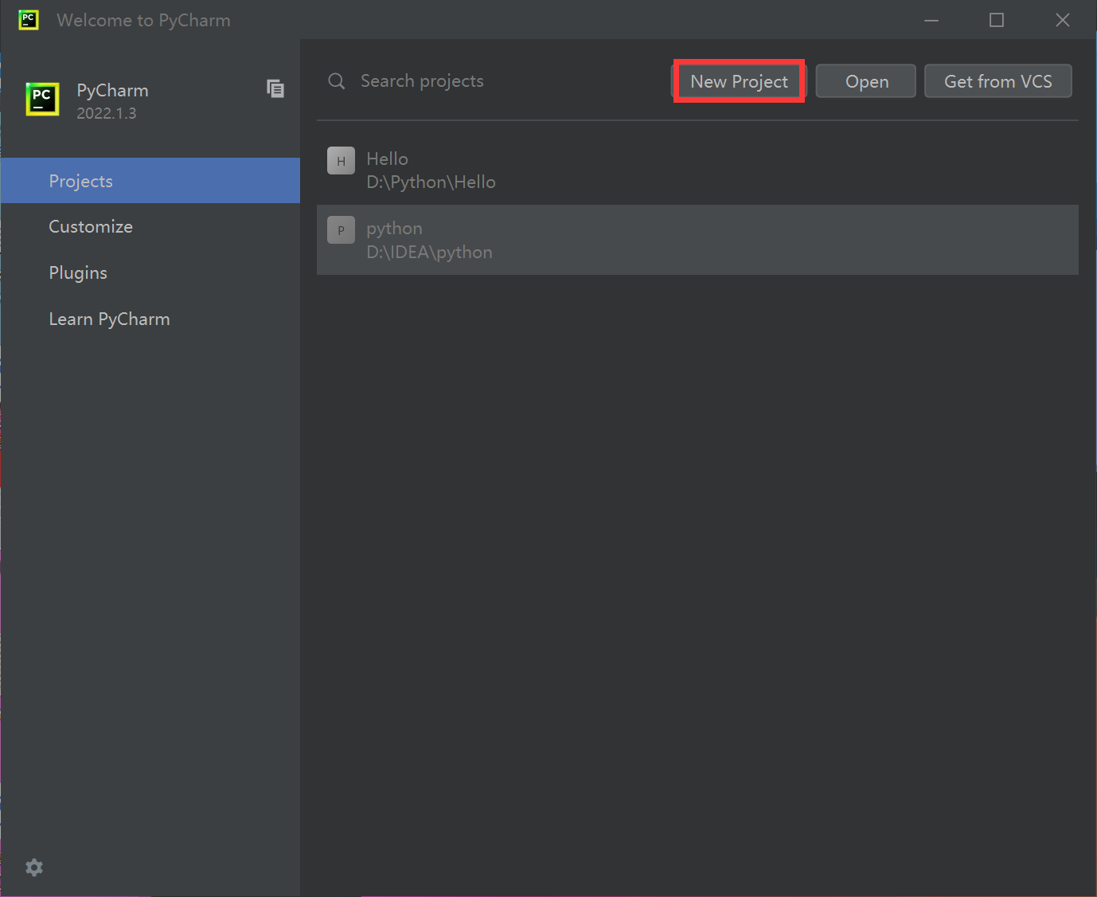
Task: Click the 2022.1.3 version text
Action: click(x=107, y=113)
